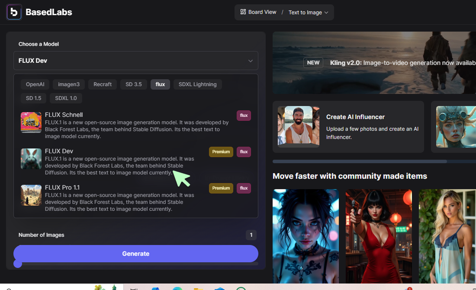Open the Create AI Influencer card
The height and width of the screenshot is (290, 476).
(348, 127)
